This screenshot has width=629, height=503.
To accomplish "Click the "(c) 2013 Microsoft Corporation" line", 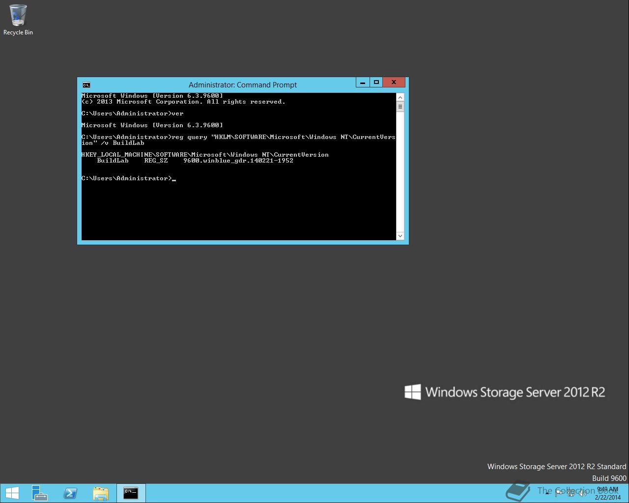I will (183, 102).
